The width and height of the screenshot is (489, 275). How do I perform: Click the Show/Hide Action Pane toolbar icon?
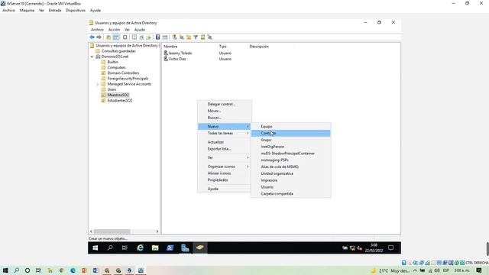(165, 37)
